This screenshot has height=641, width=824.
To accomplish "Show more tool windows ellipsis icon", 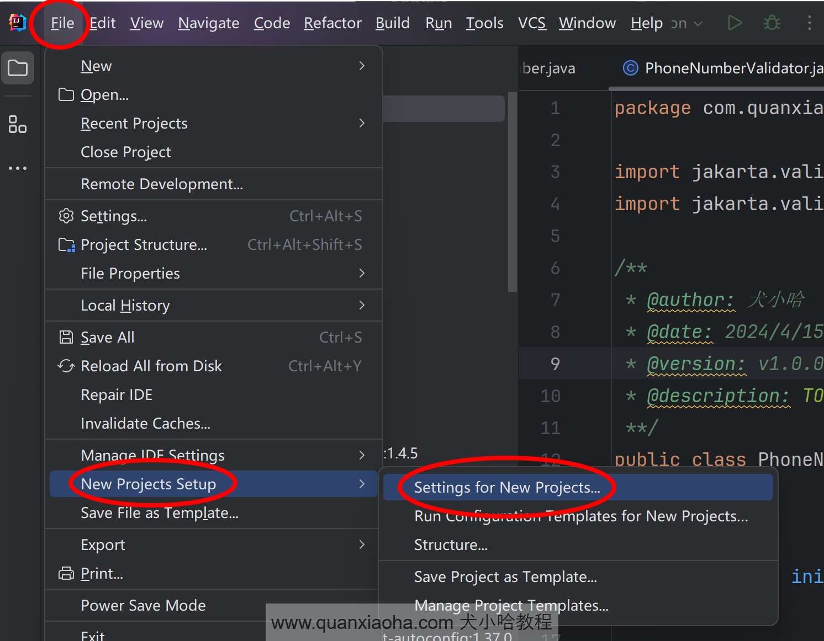I will pyautogui.click(x=18, y=168).
